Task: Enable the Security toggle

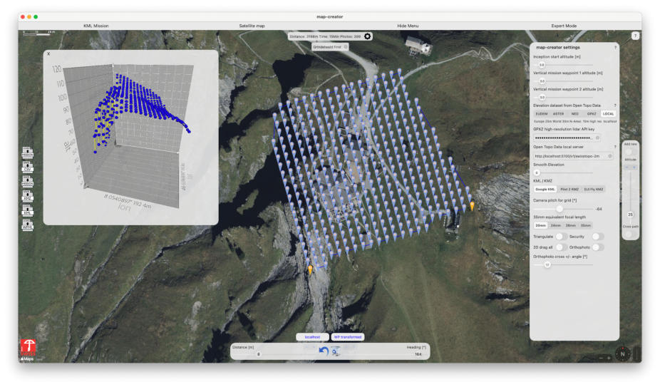Action: click(x=597, y=237)
